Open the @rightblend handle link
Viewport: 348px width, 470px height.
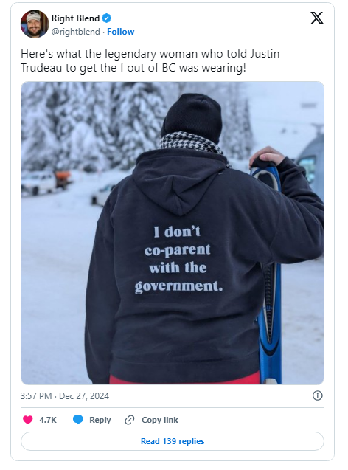click(76, 32)
